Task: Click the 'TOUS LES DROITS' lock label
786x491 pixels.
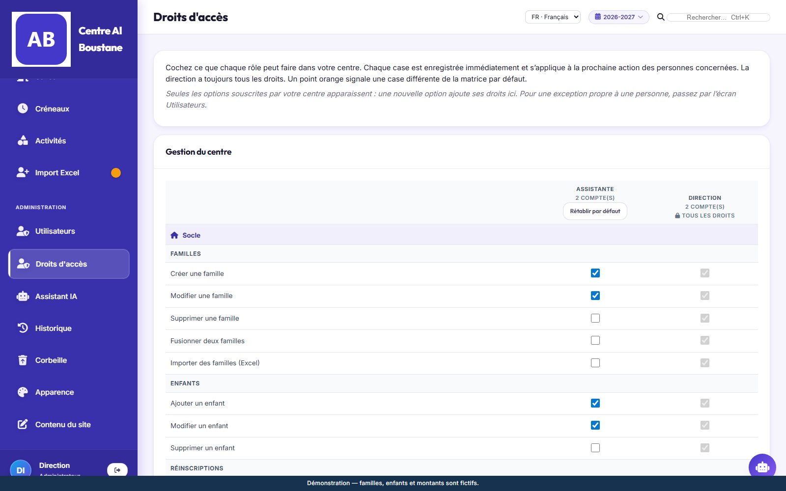Action: (704, 216)
